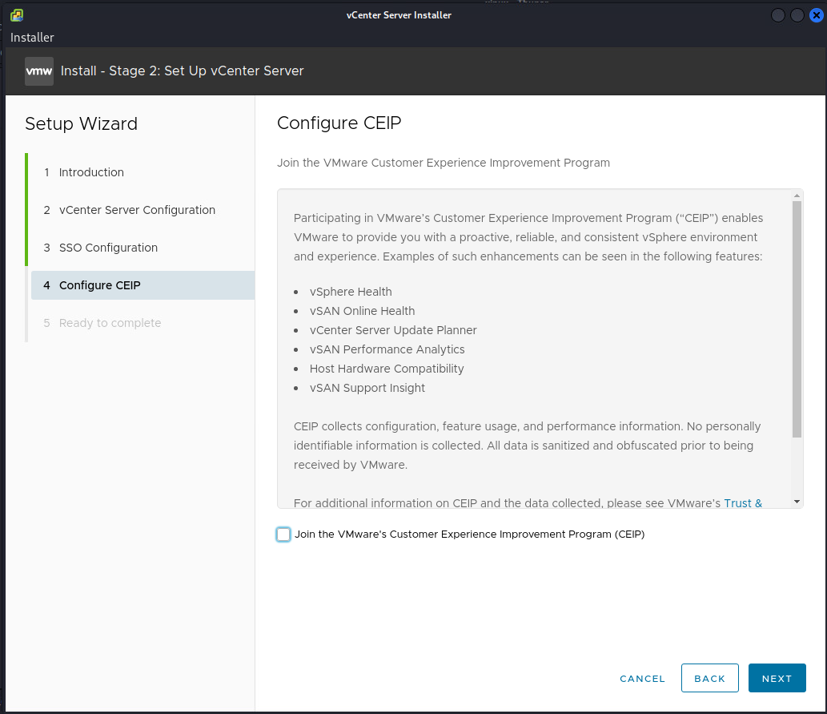
Task: Enable Join the VMware CEIP checkbox
Action: click(x=283, y=534)
